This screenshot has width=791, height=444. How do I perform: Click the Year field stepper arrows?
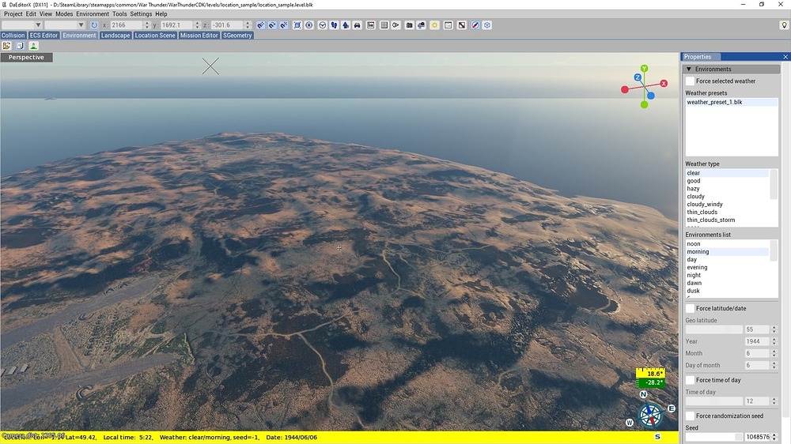774,341
